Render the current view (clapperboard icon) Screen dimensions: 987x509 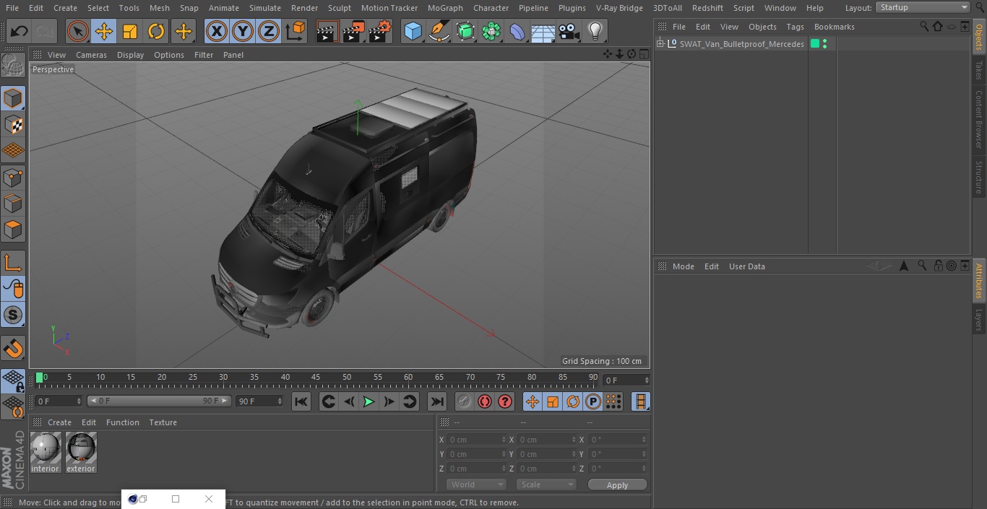(327, 31)
